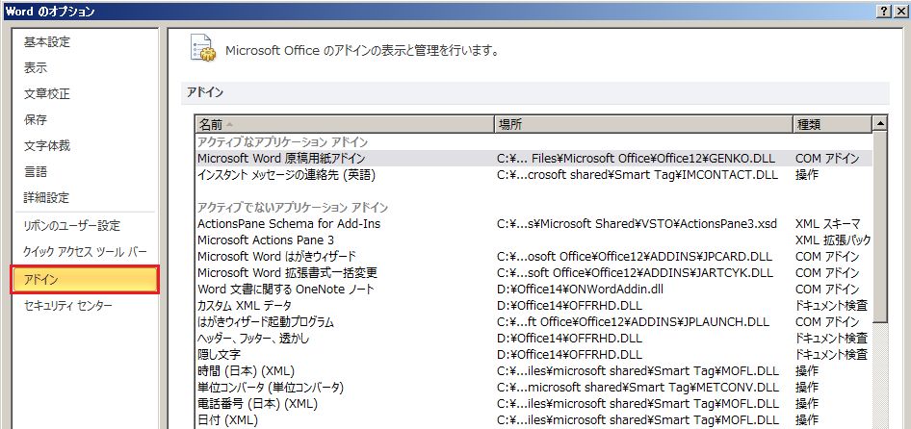The width and height of the screenshot is (911, 429).
Task: Click アクティブでないアプリケーション アドイン group header
Action: click(x=293, y=208)
